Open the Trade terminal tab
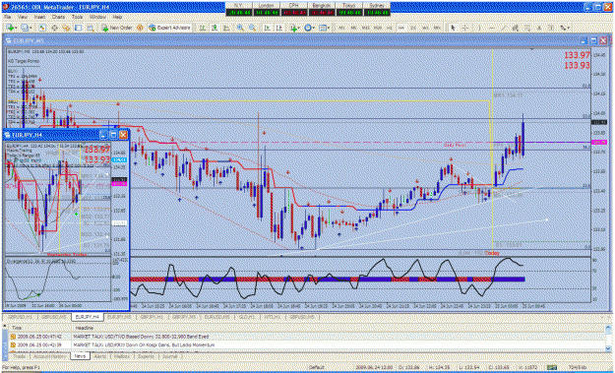Viewport: 615px width, 373px height. 20,356
